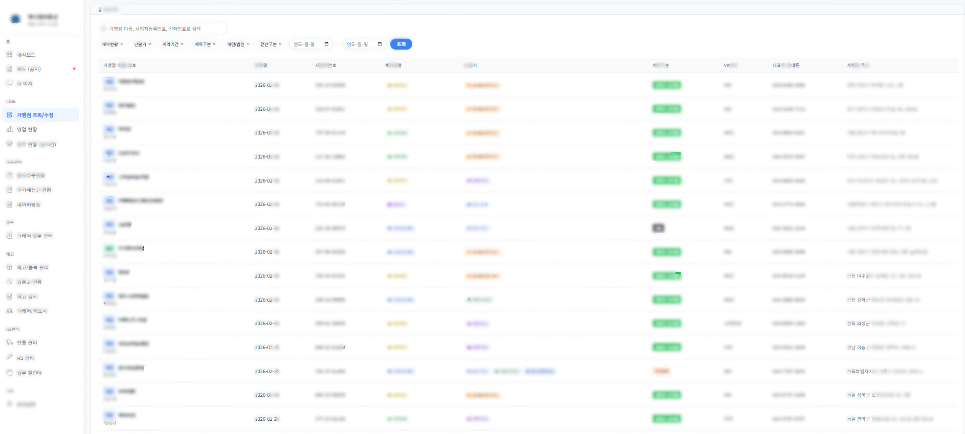Open the 개인/법인 filter dropdown
The height and width of the screenshot is (434, 965).
pyautogui.click(x=238, y=44)
